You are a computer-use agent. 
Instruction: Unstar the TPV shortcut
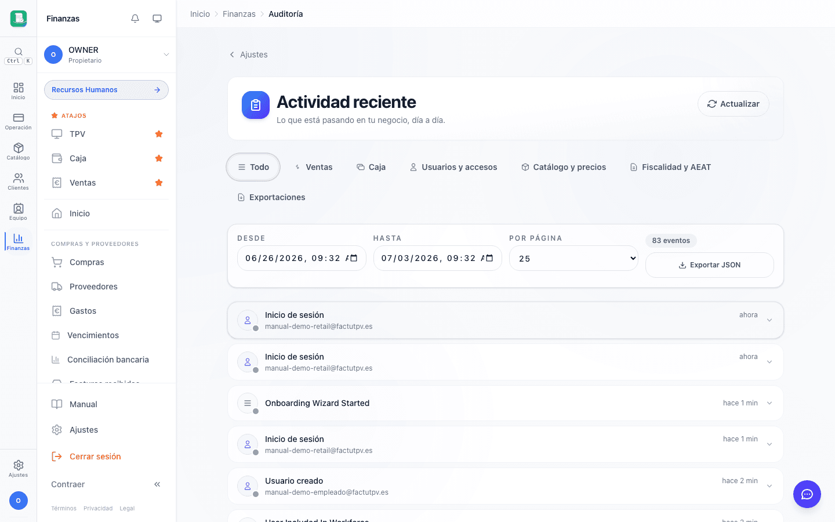[x=159, y=134]
